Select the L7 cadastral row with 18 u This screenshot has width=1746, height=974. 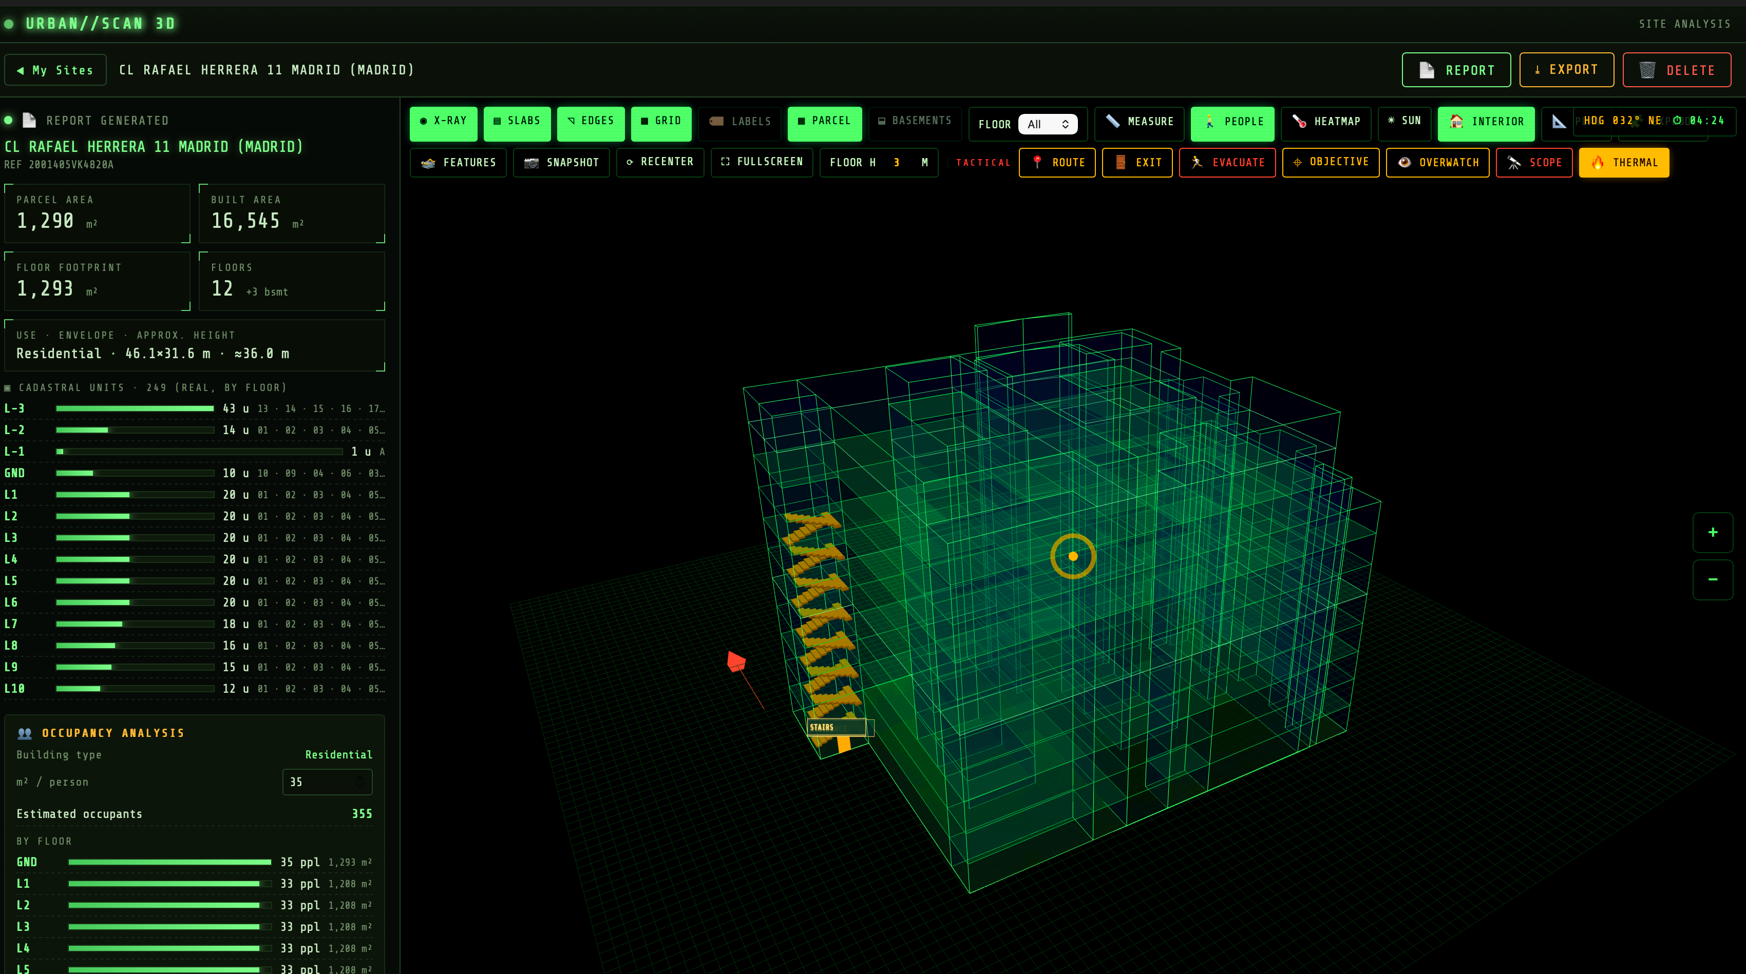195,624
